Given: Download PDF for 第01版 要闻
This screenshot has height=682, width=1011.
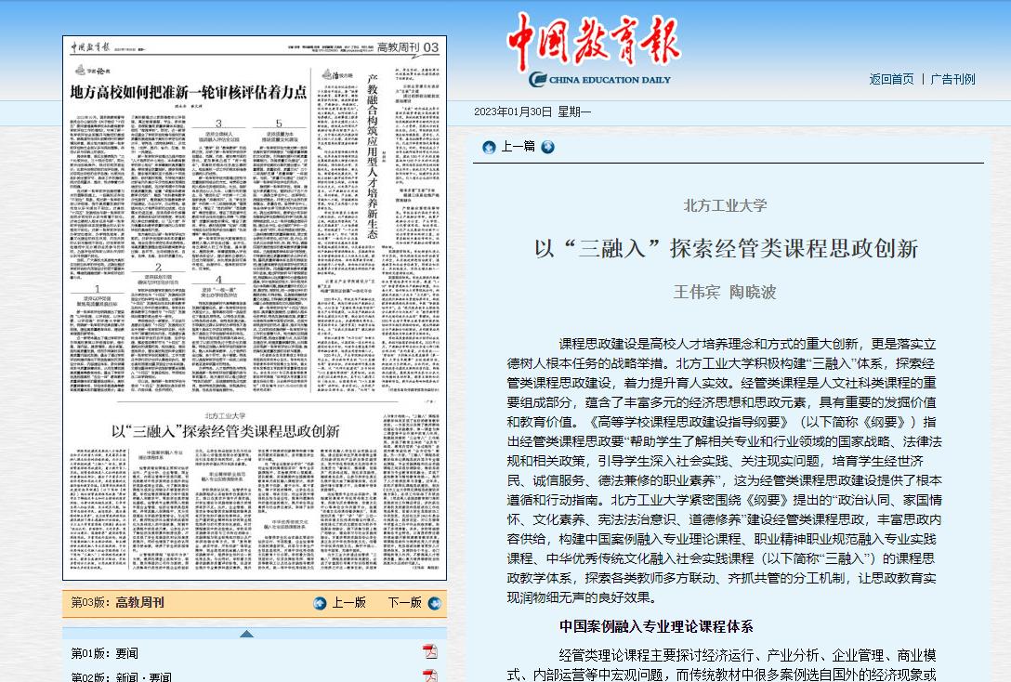Looking at the screenshot, I should pos(429,651).
